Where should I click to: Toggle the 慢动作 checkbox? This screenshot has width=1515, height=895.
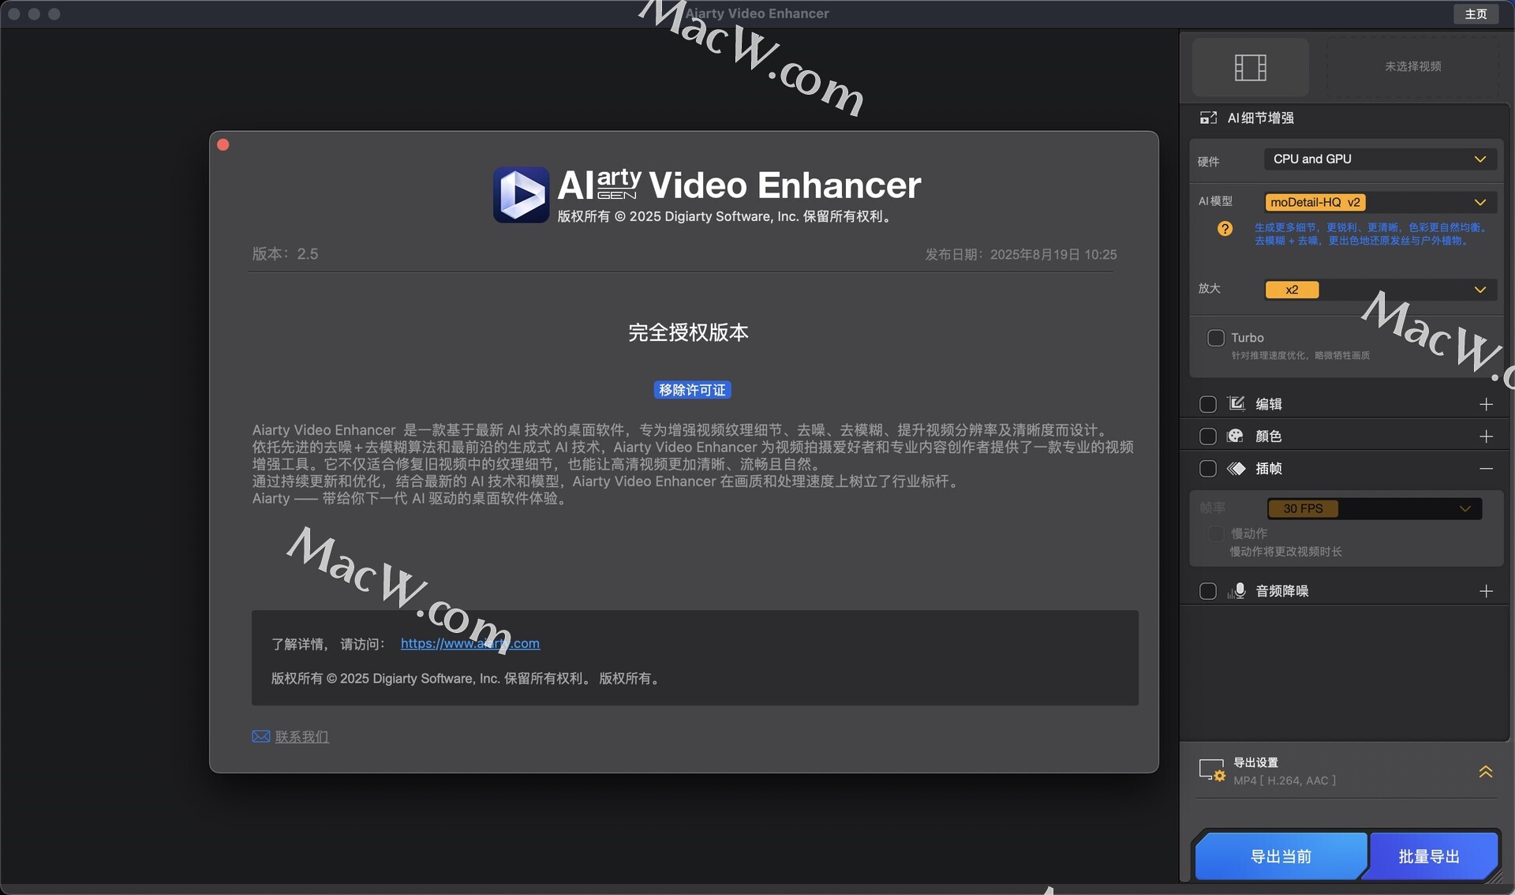coord(1215,534)
